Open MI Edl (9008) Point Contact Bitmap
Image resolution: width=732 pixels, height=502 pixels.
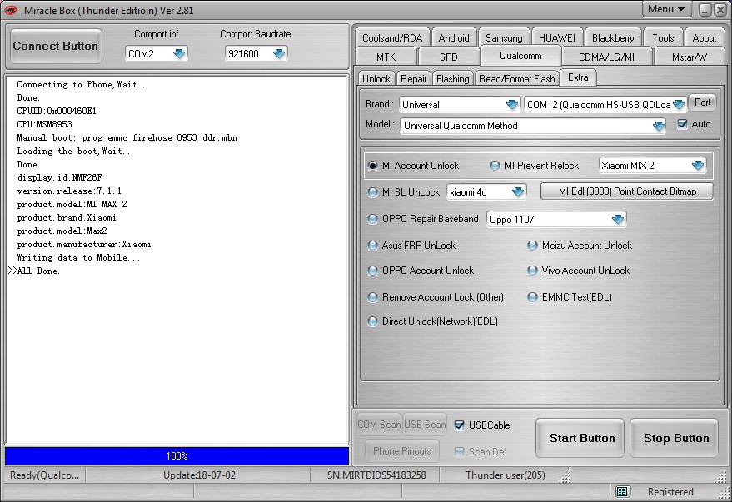(627, 191)
